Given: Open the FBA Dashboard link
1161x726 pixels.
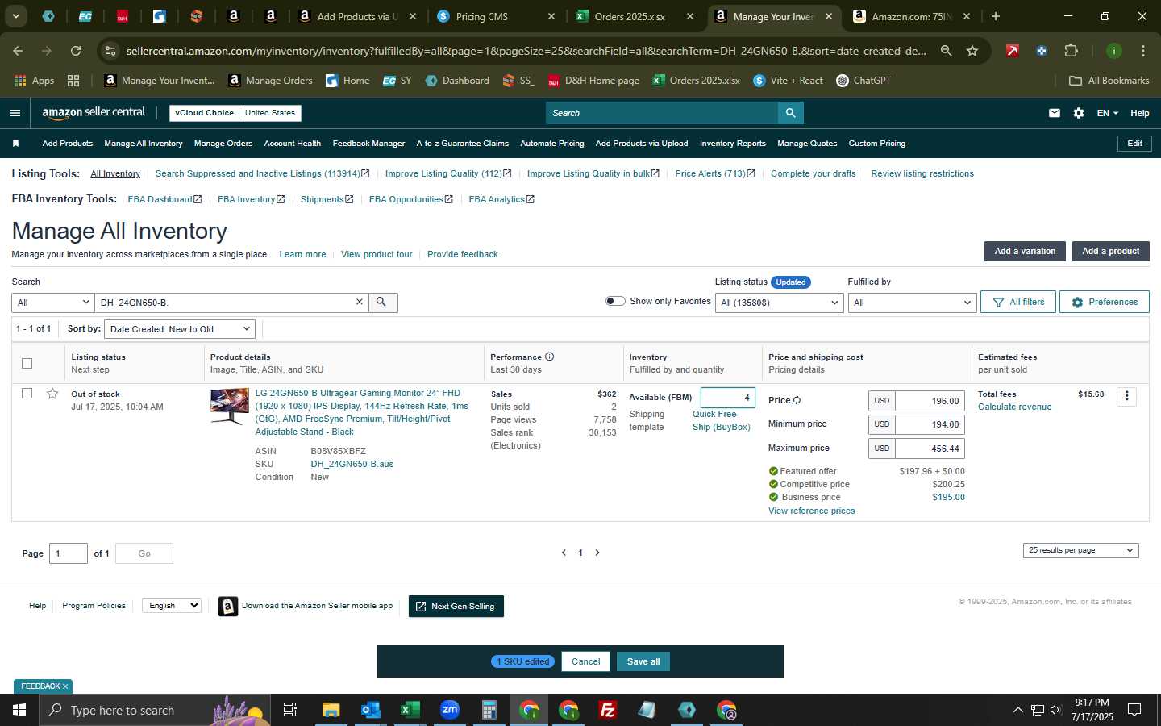Looking at the screenshot, I should (164, 199).
